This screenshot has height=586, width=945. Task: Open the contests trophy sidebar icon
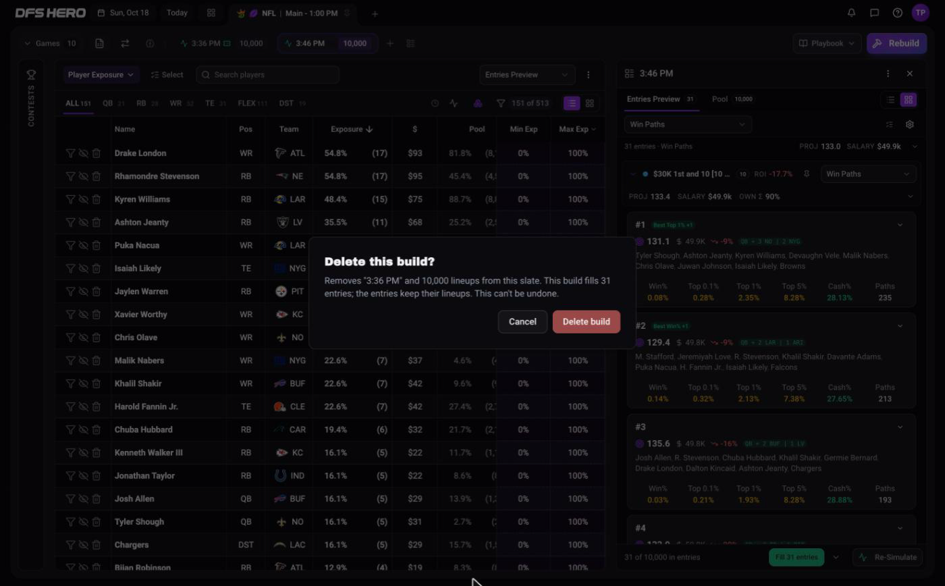[x=31, y=74]
